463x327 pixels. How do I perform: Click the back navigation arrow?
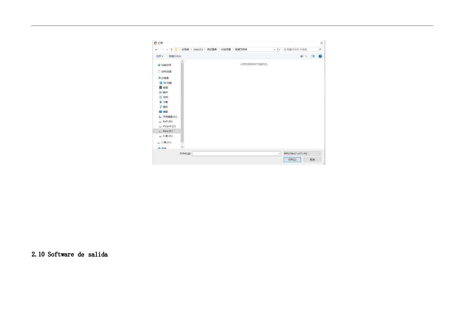tap(156, 50)
